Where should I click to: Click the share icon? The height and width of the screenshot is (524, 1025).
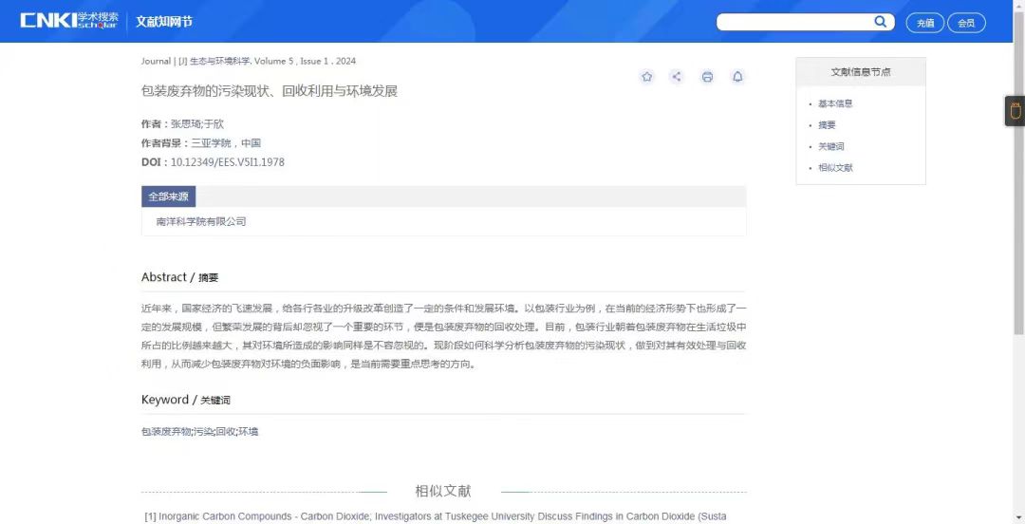click(677, 77)
